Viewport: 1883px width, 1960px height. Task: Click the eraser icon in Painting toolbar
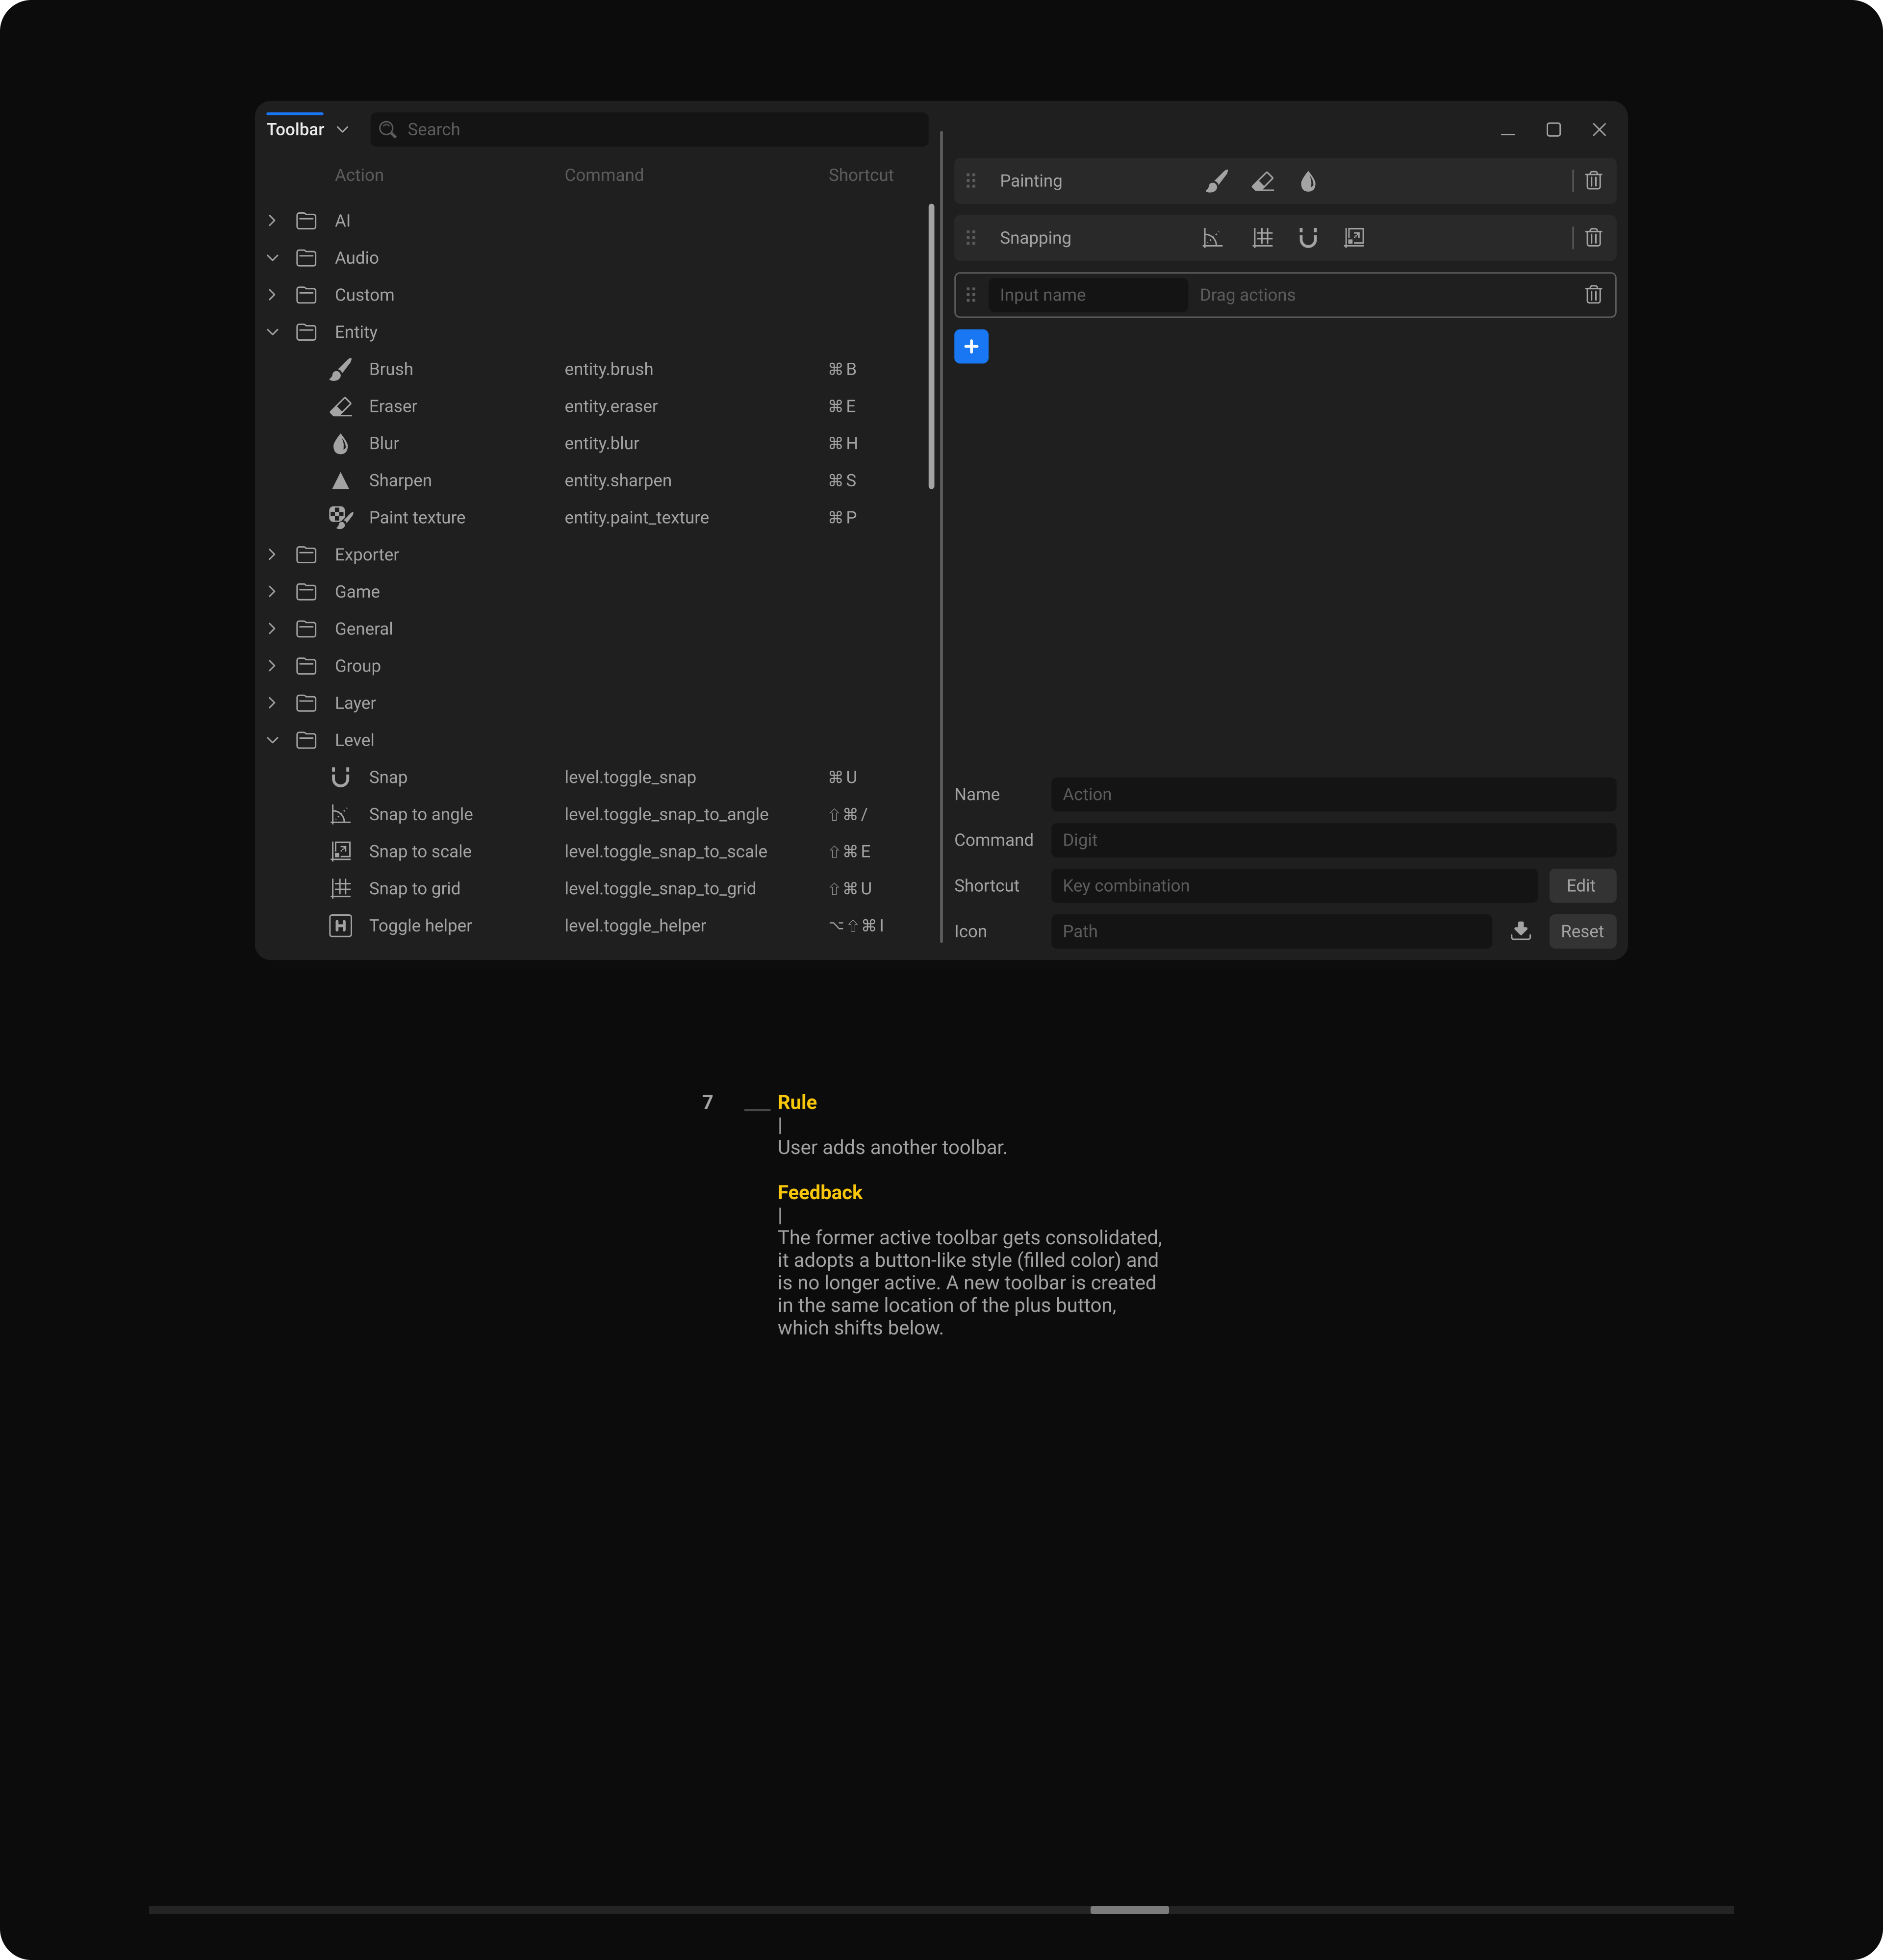coord(1262,181)
